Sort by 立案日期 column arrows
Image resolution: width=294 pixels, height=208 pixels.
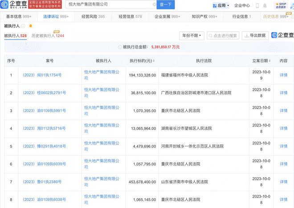[x=269, y=61]
